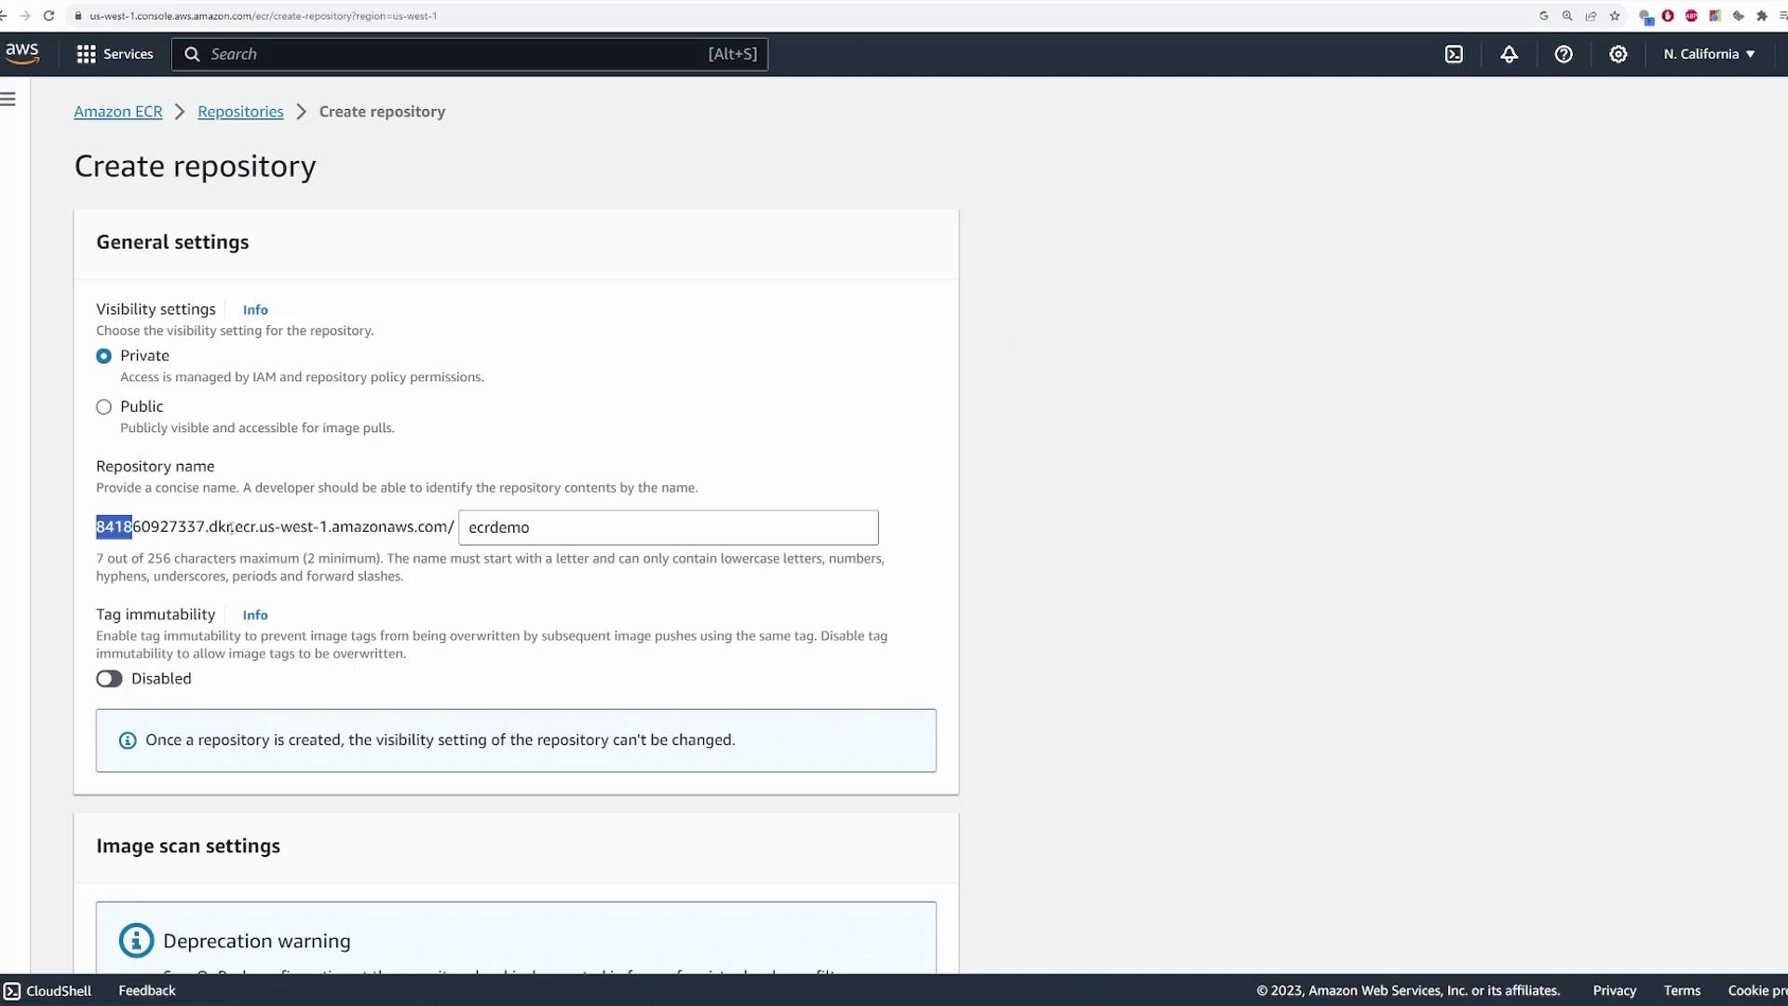Open Info link beside Tag immutability
1788x1006 pixels.
[x=255, y=616]
